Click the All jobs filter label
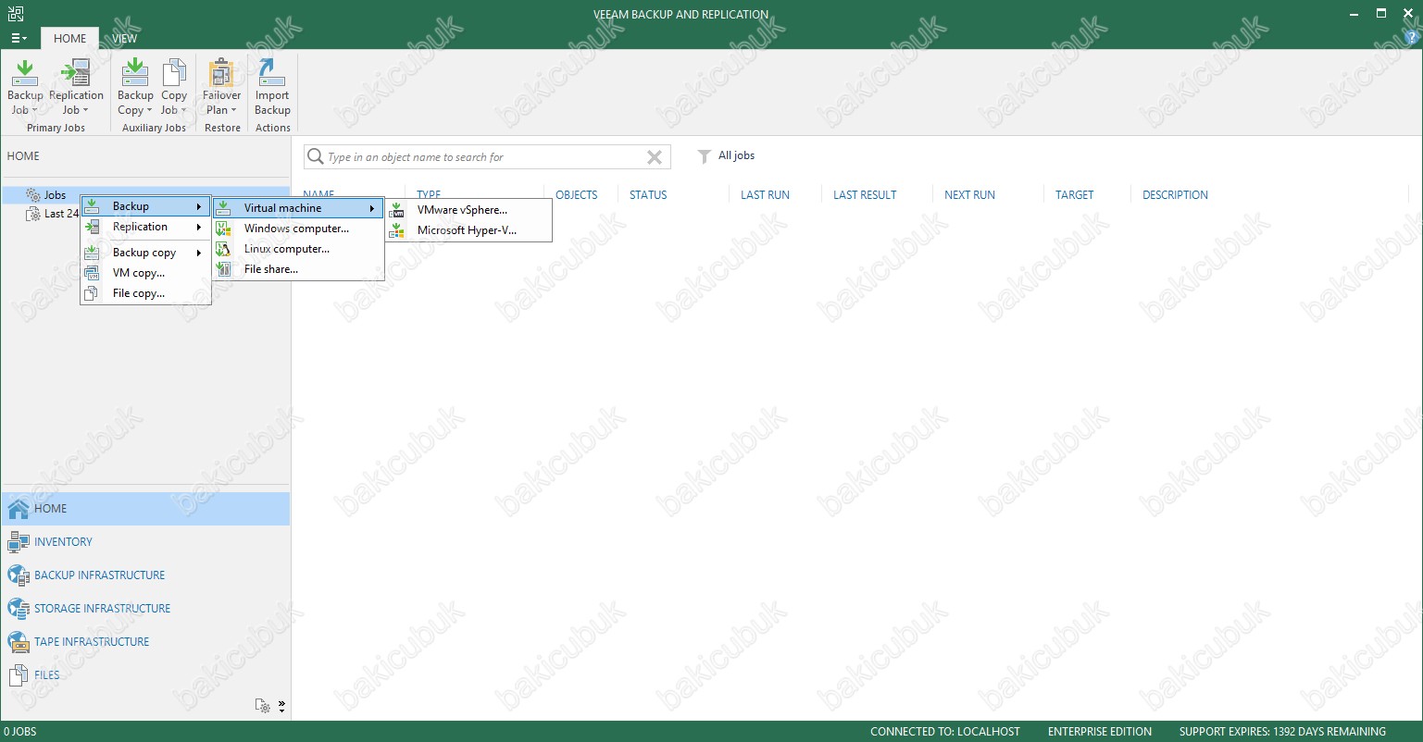This screenshot has width=1423, height=742. tap(736, 155)
